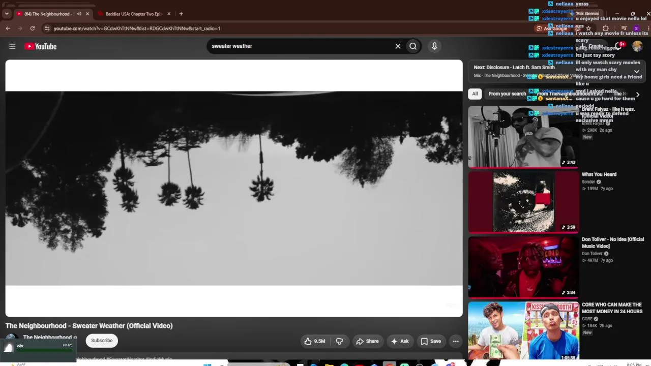
Task: Check the taskbar clock showing 8:05 PM
Action: tap(634, 364)
